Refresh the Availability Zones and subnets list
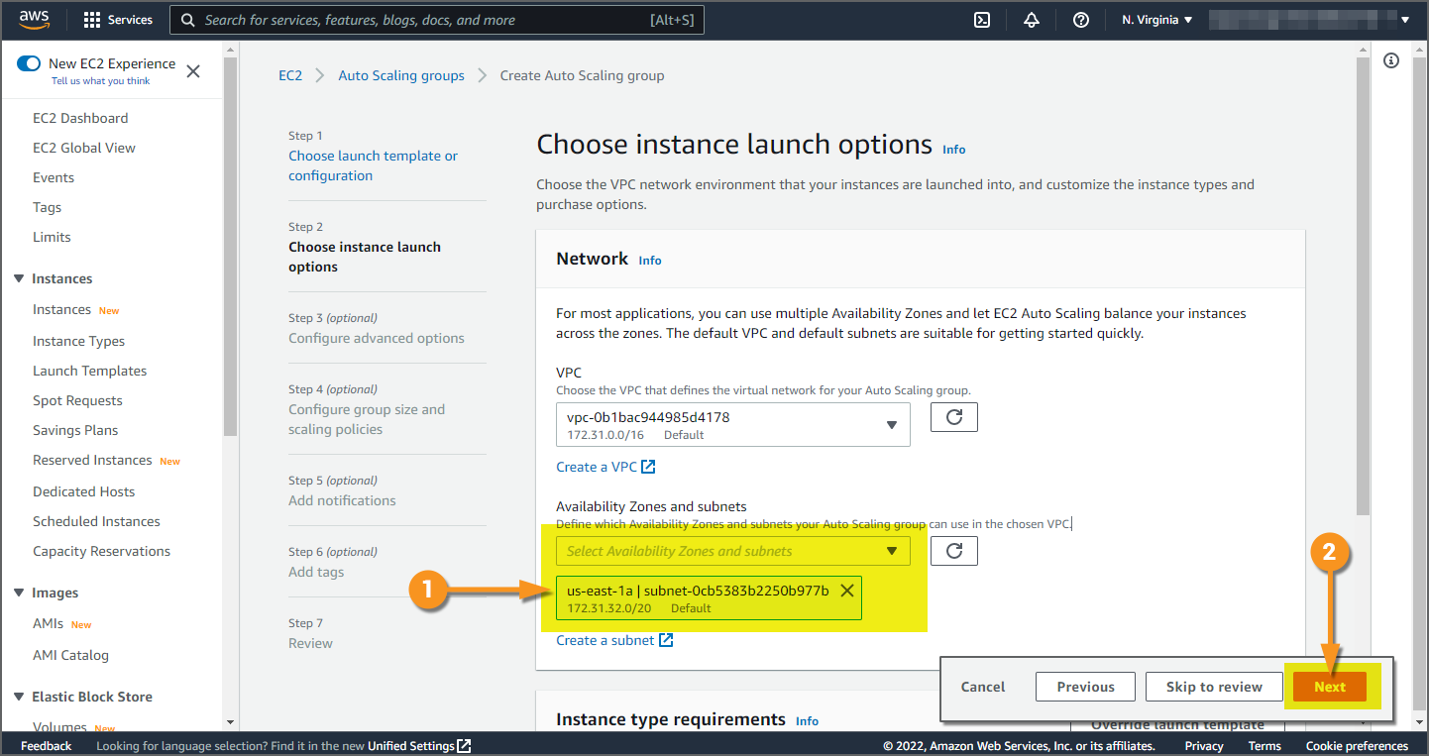The width and height of the screenshot is (1429, 756). (954, 551)
